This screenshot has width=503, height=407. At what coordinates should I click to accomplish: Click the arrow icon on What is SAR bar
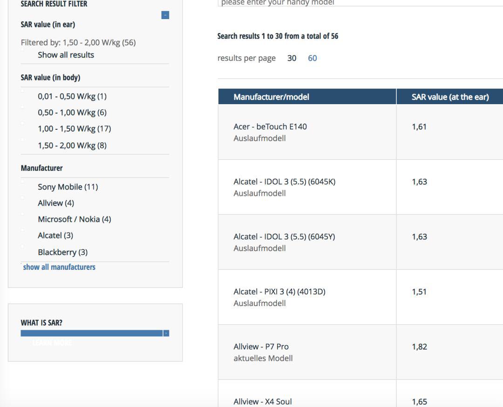click(x=166, y=334)
